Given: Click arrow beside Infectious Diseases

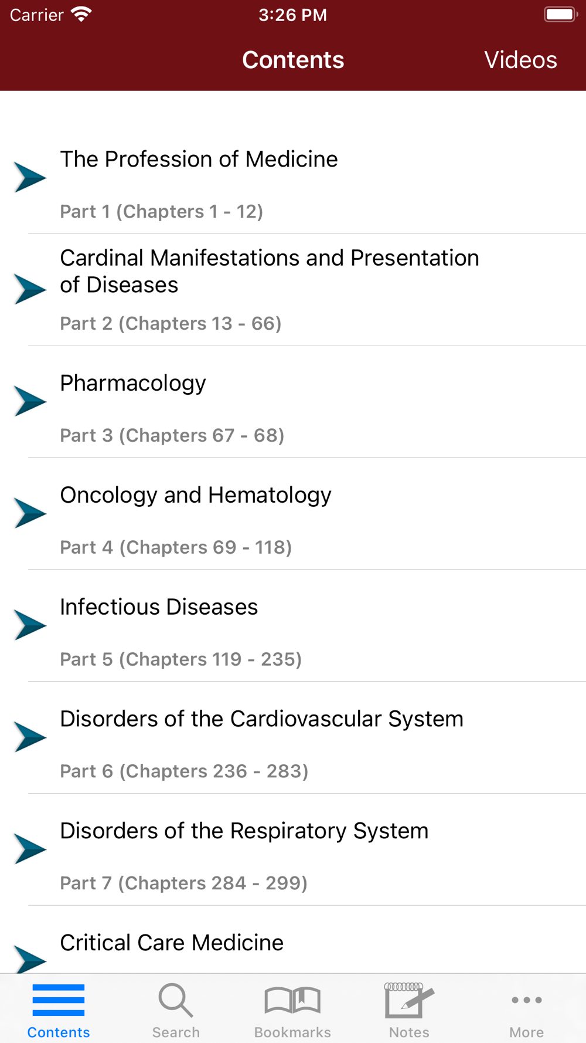Looking at the screenshot, I should [30, 625].
